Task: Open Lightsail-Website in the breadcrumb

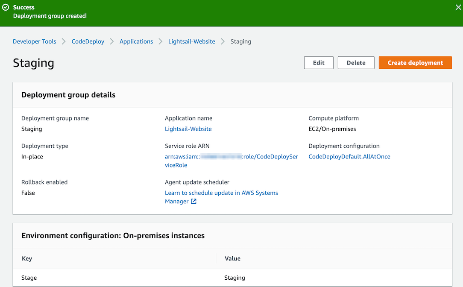Action: click(192, 41)
